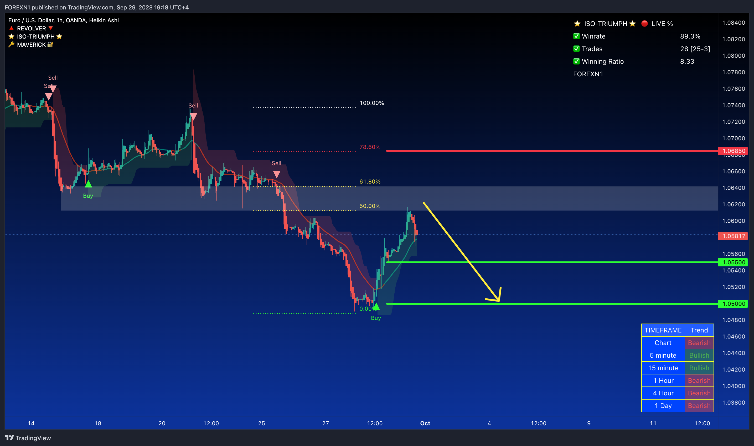Click the red 1.06850 price label

point(734,151)
